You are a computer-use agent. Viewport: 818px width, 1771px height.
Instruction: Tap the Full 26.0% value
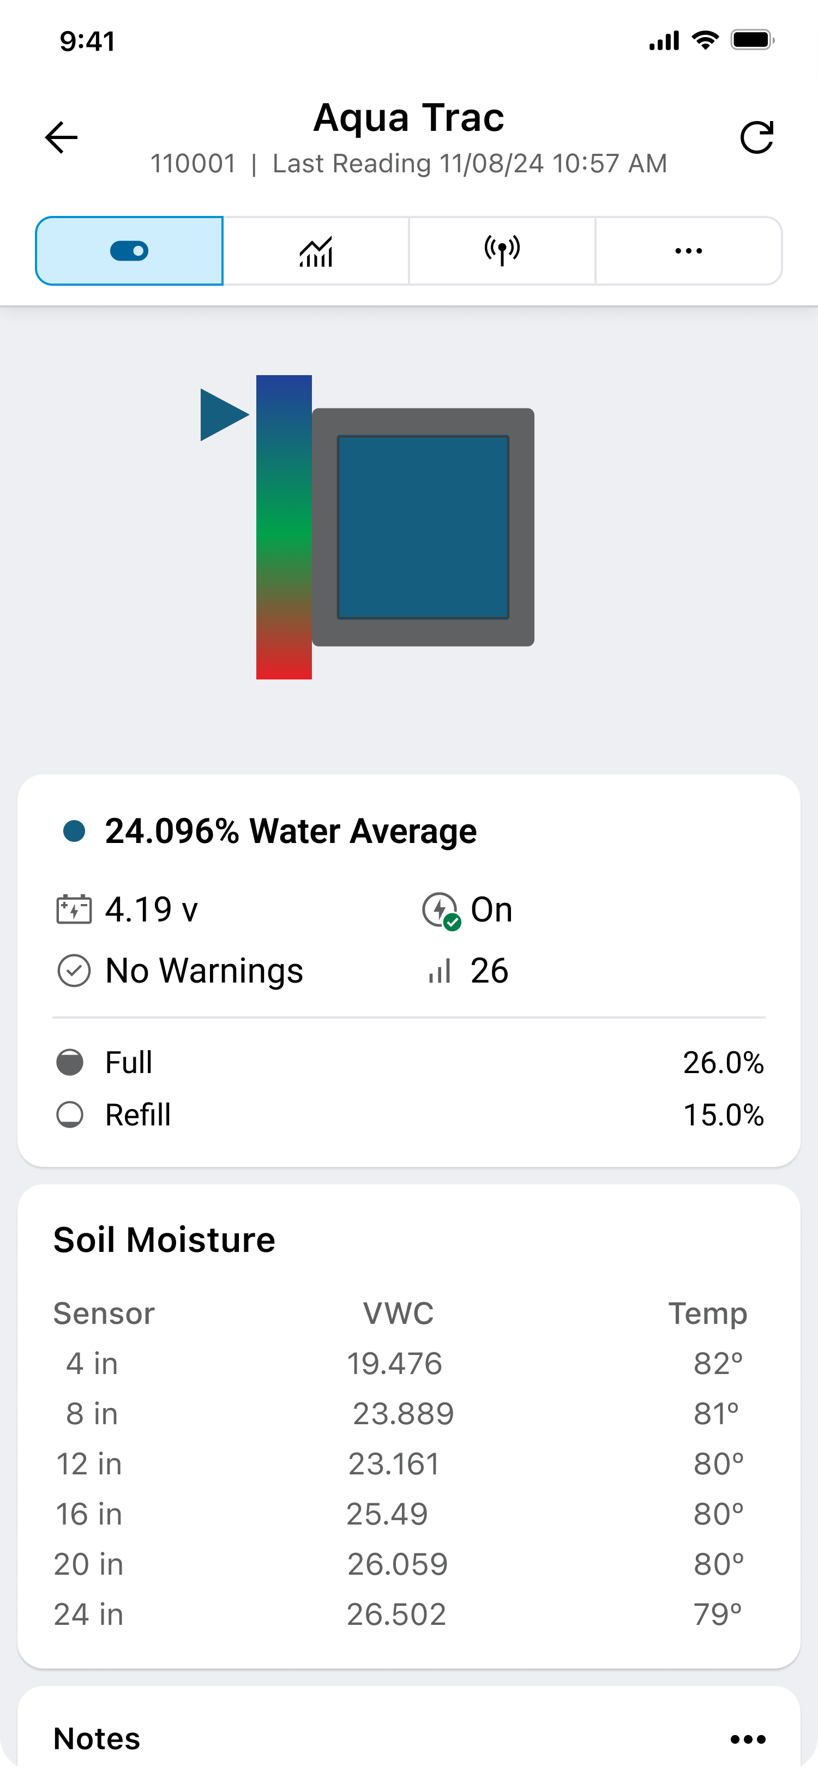[723, 1062]
